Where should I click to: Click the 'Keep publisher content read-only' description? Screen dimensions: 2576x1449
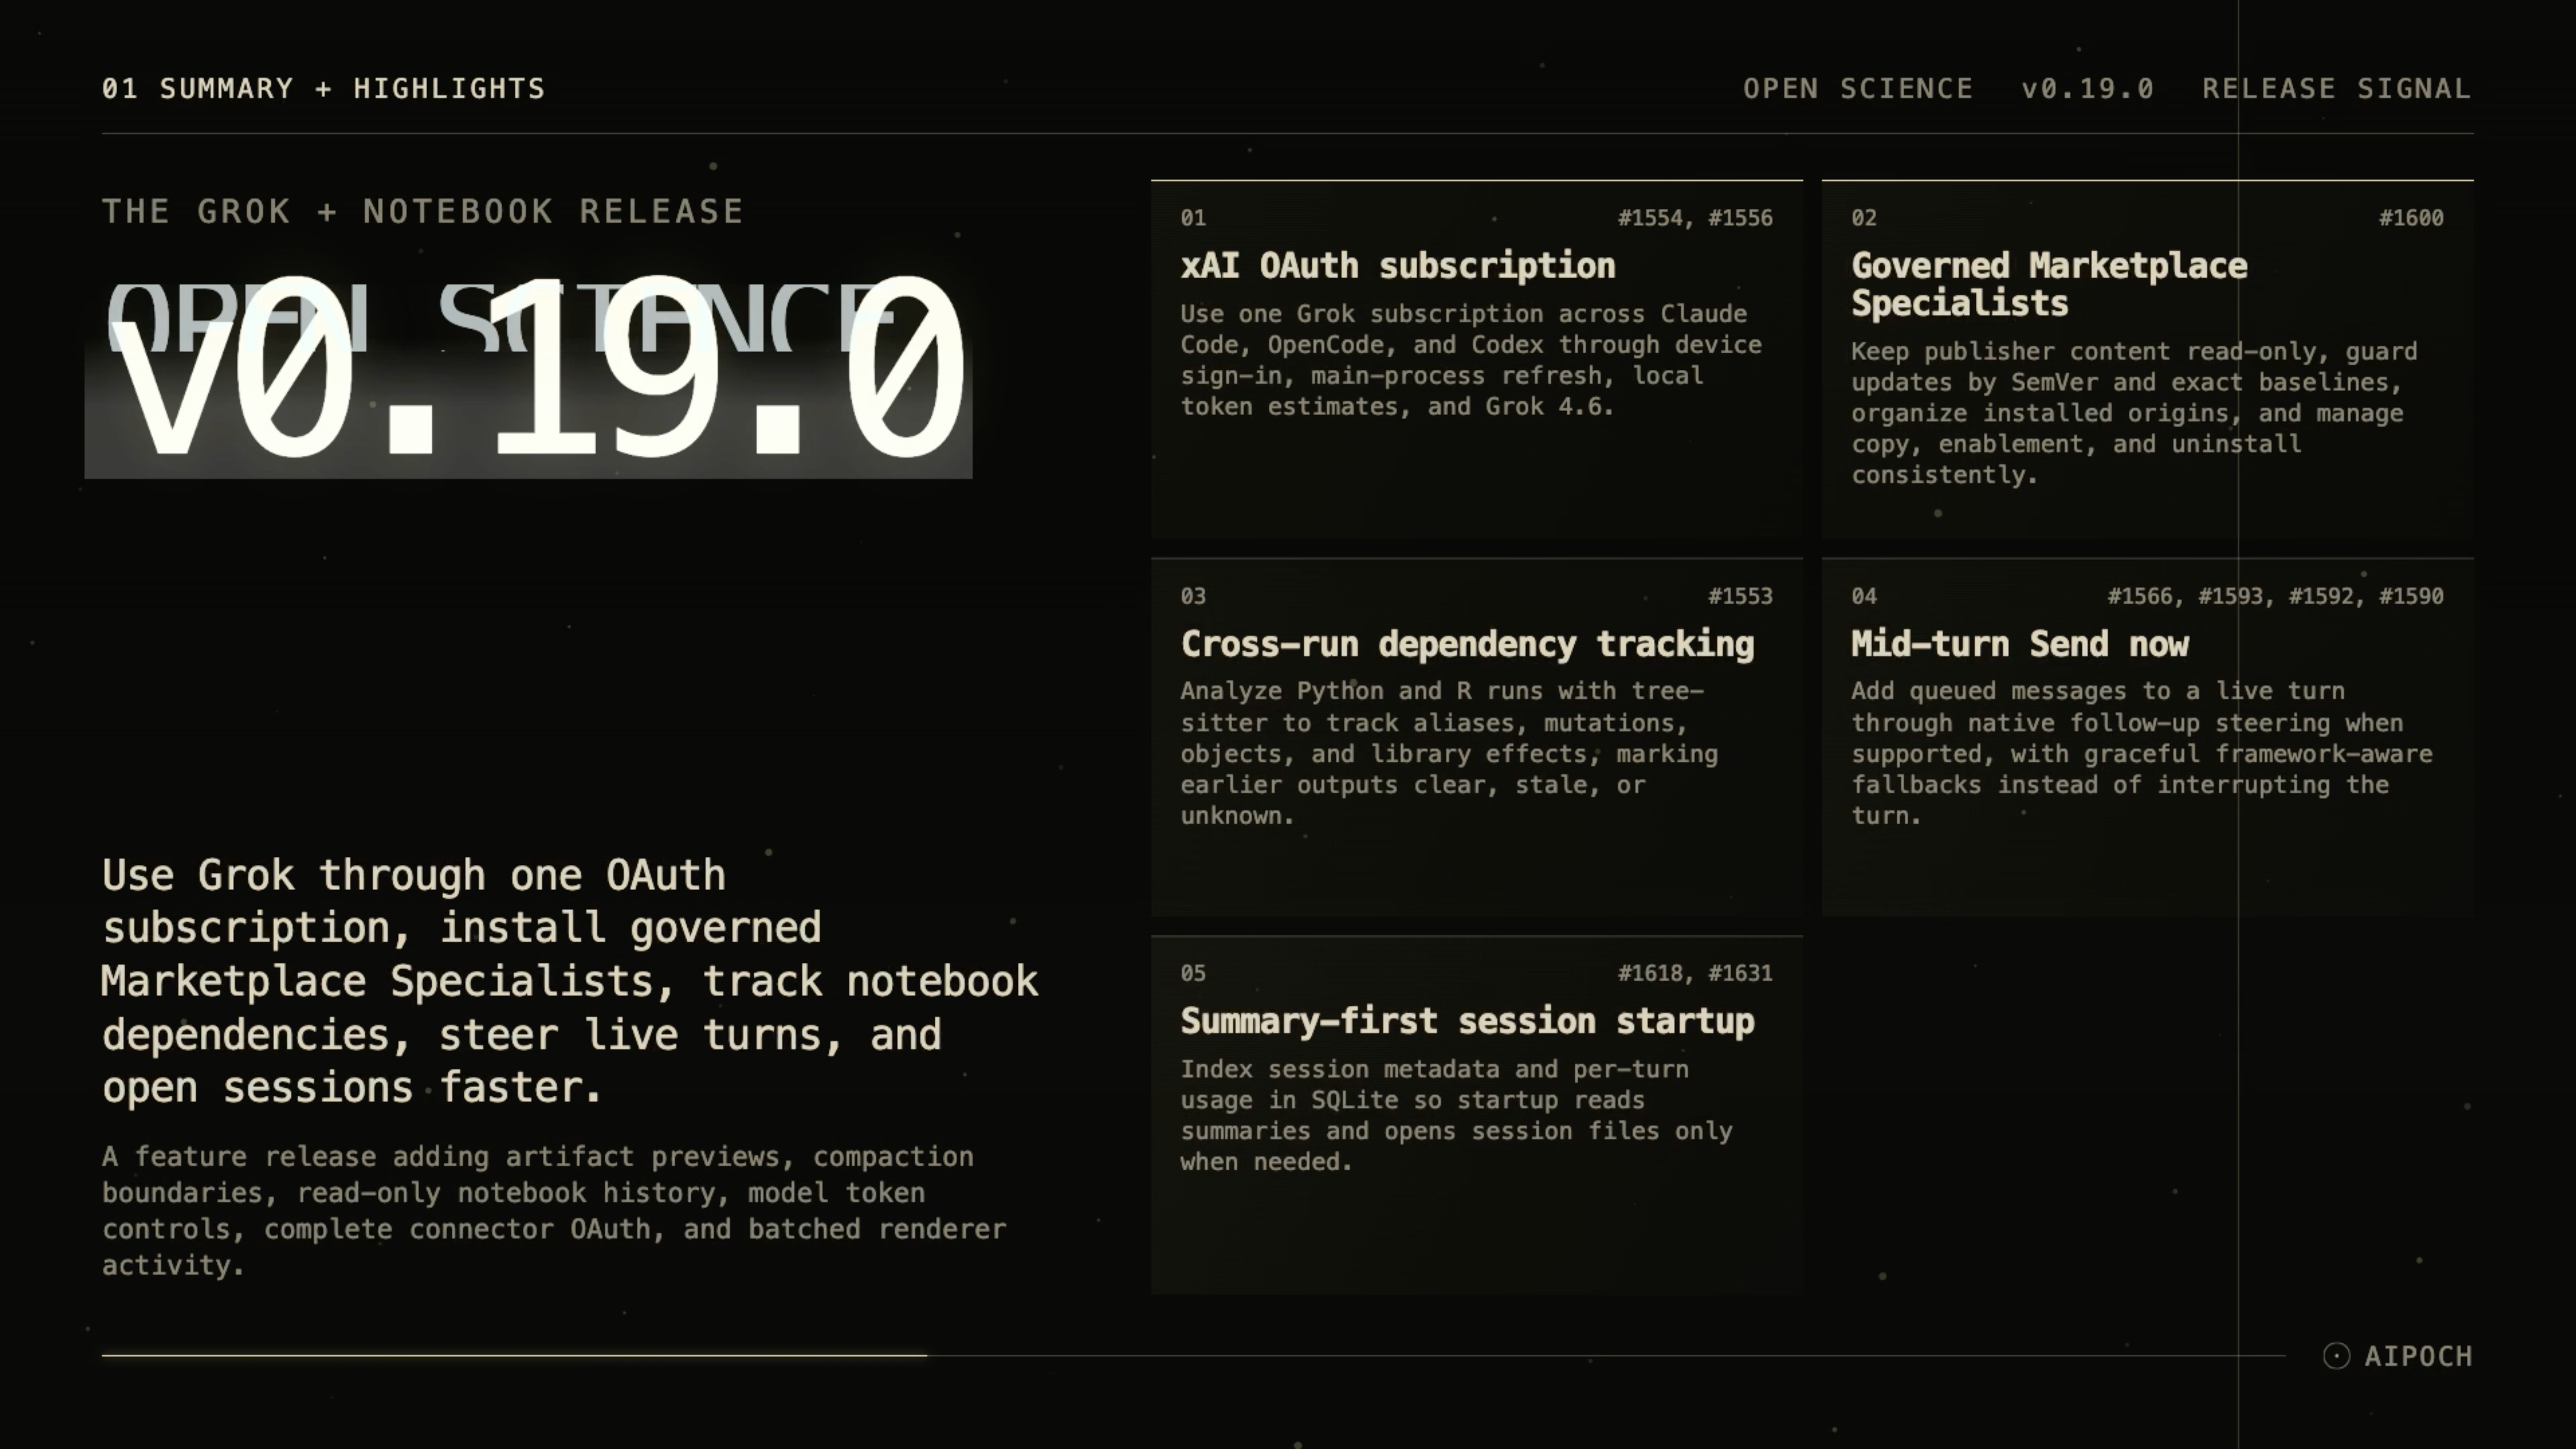(2134, 413)
